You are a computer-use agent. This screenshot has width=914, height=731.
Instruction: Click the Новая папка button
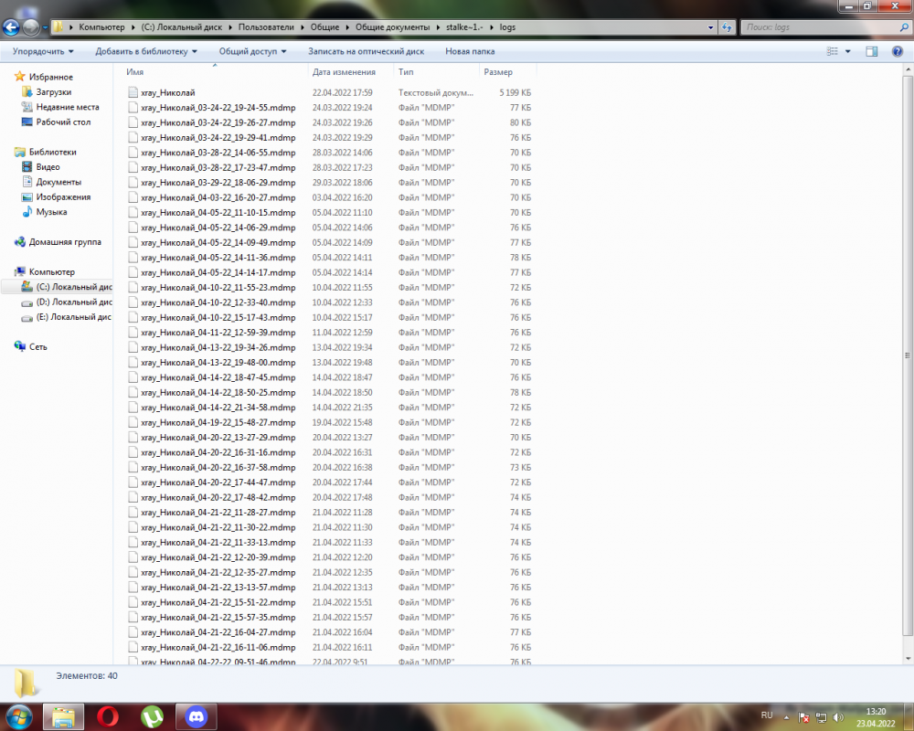(x=470, y=51)
